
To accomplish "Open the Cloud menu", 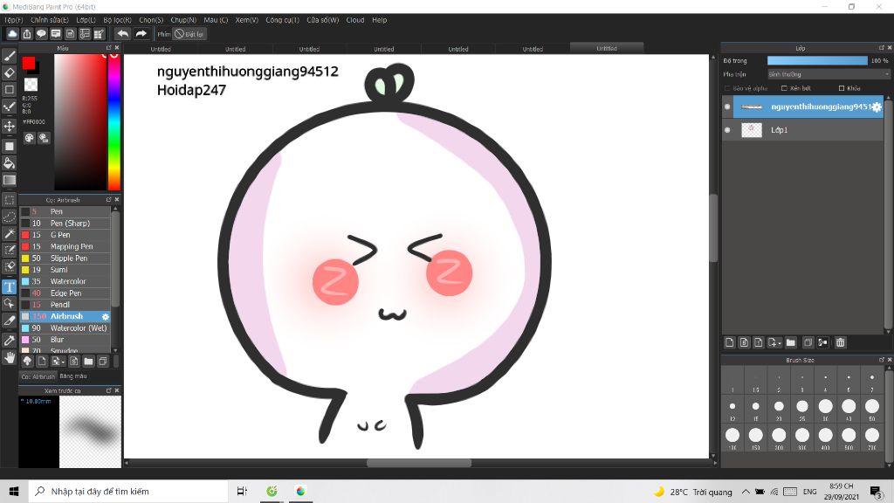I will pyautogui.click(x=355, y=20).
